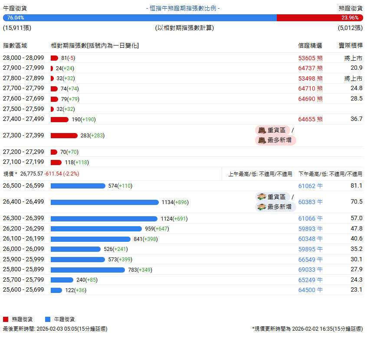This screenshot has width=367, height=338.
Task: Open bull warrant 69033 link
Action: click(310, 270)
